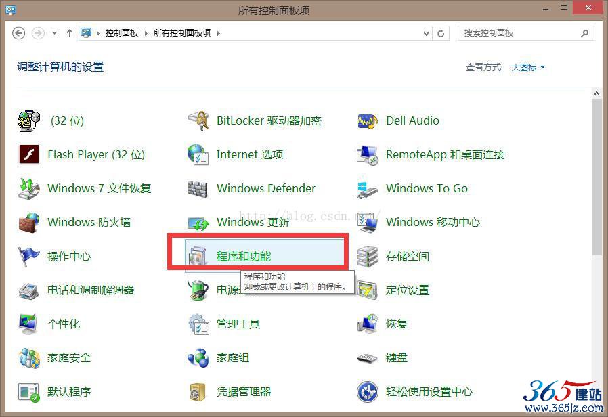Image resolution: width=608 pixels, height=417 pixels.
Task: Click the 管理工具 gear icon
Action: click(x=198, y=324)
